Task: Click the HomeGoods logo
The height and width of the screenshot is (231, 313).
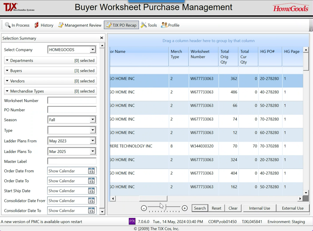Action: (x=291, y=8)
